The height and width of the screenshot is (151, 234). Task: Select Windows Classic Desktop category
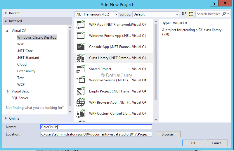37,37
